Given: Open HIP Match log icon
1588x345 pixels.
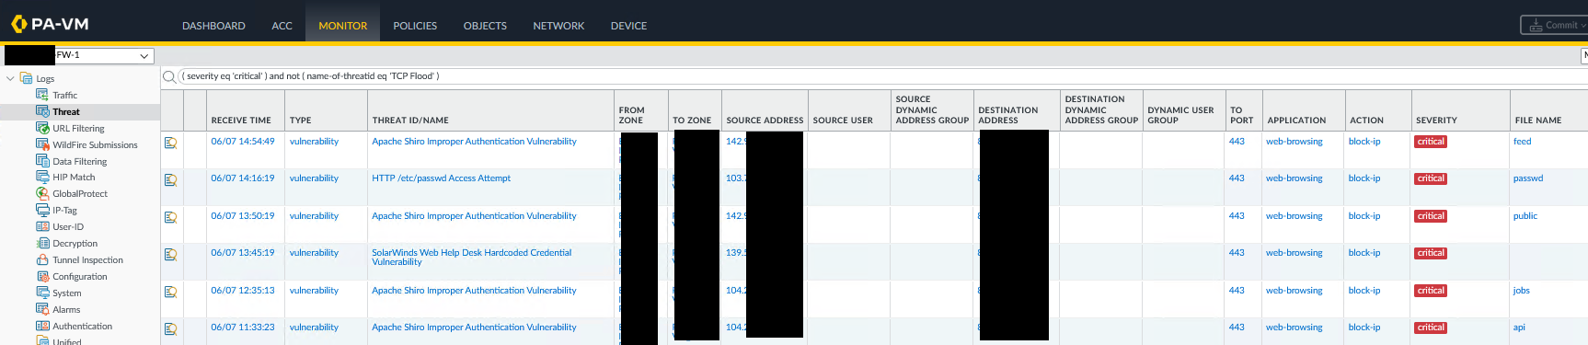Looking at the screenshot, I should coord(41,177).
